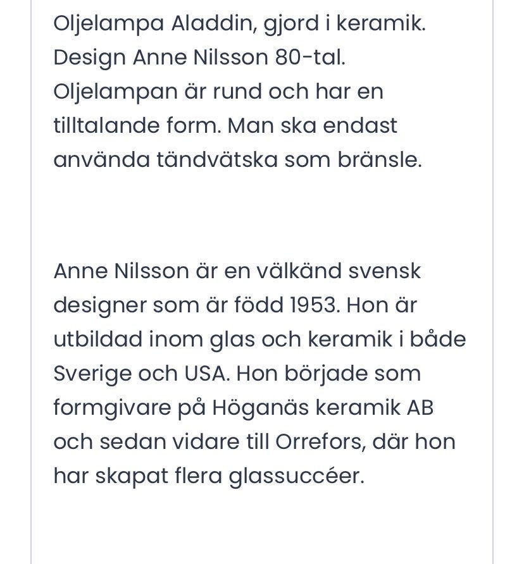Click the phrase "Hon började som"
This screenshot has width=524, height=564.
pyautogui.click(x=329, y=374)
